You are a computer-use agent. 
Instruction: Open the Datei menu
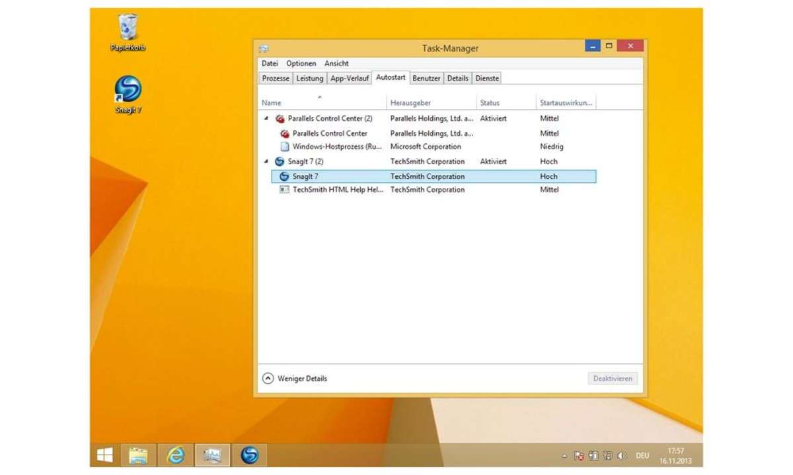click(x=270, y=63)
